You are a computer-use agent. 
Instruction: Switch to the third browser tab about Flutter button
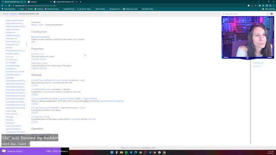(65, 2)
